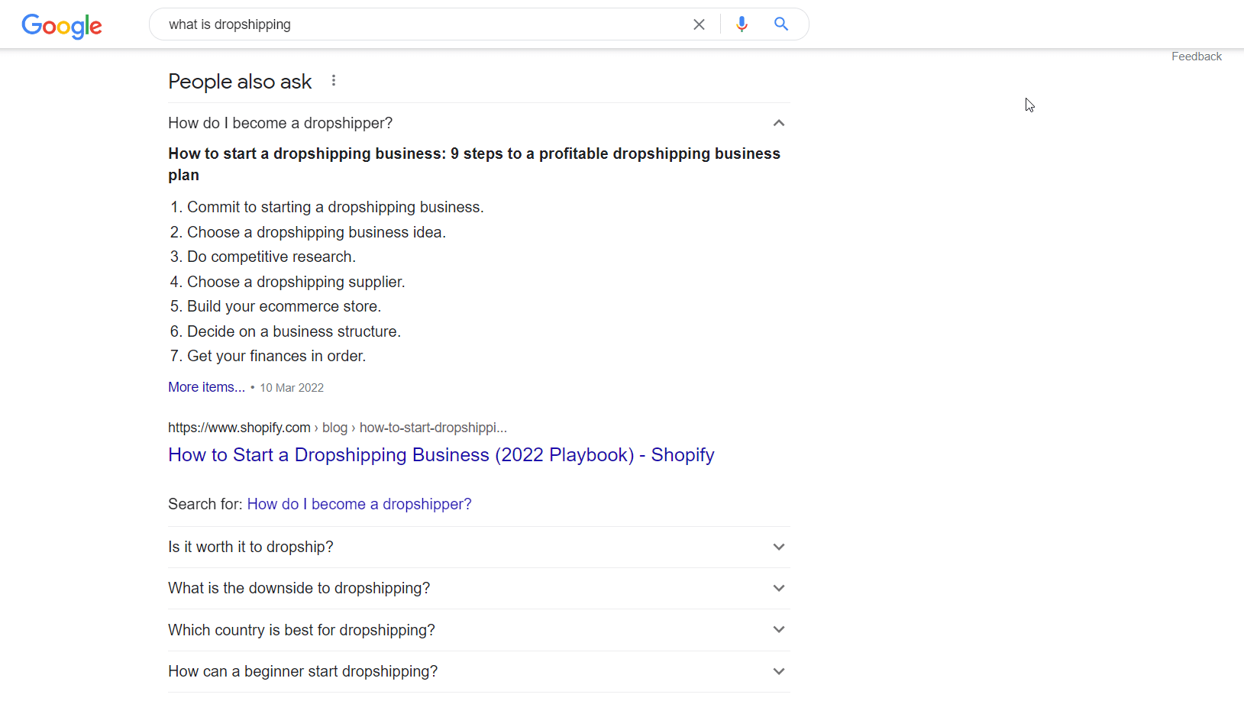This screenshot has height=701, width=1244.
Task: Search for 'How do I become a dropshipper?' link
Action: click(x=359, y=504)
